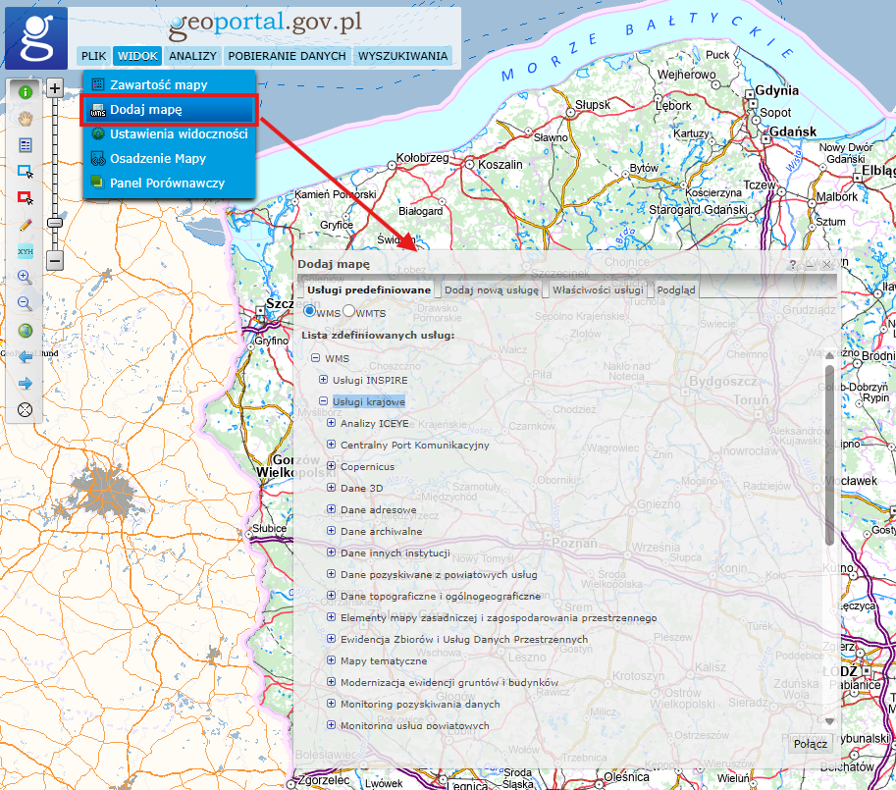This screenshot has width=896, height=790.
Task: Click the magnifier zoom in tool
Action: 26,278
